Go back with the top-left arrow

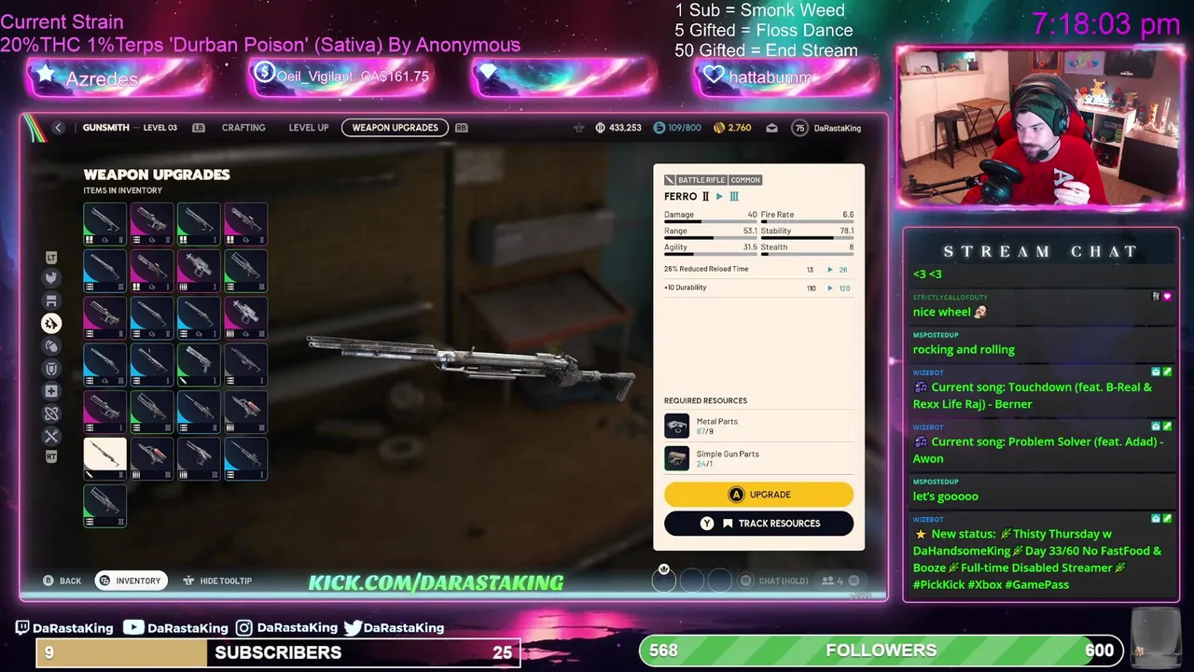[x=58, y=128]
